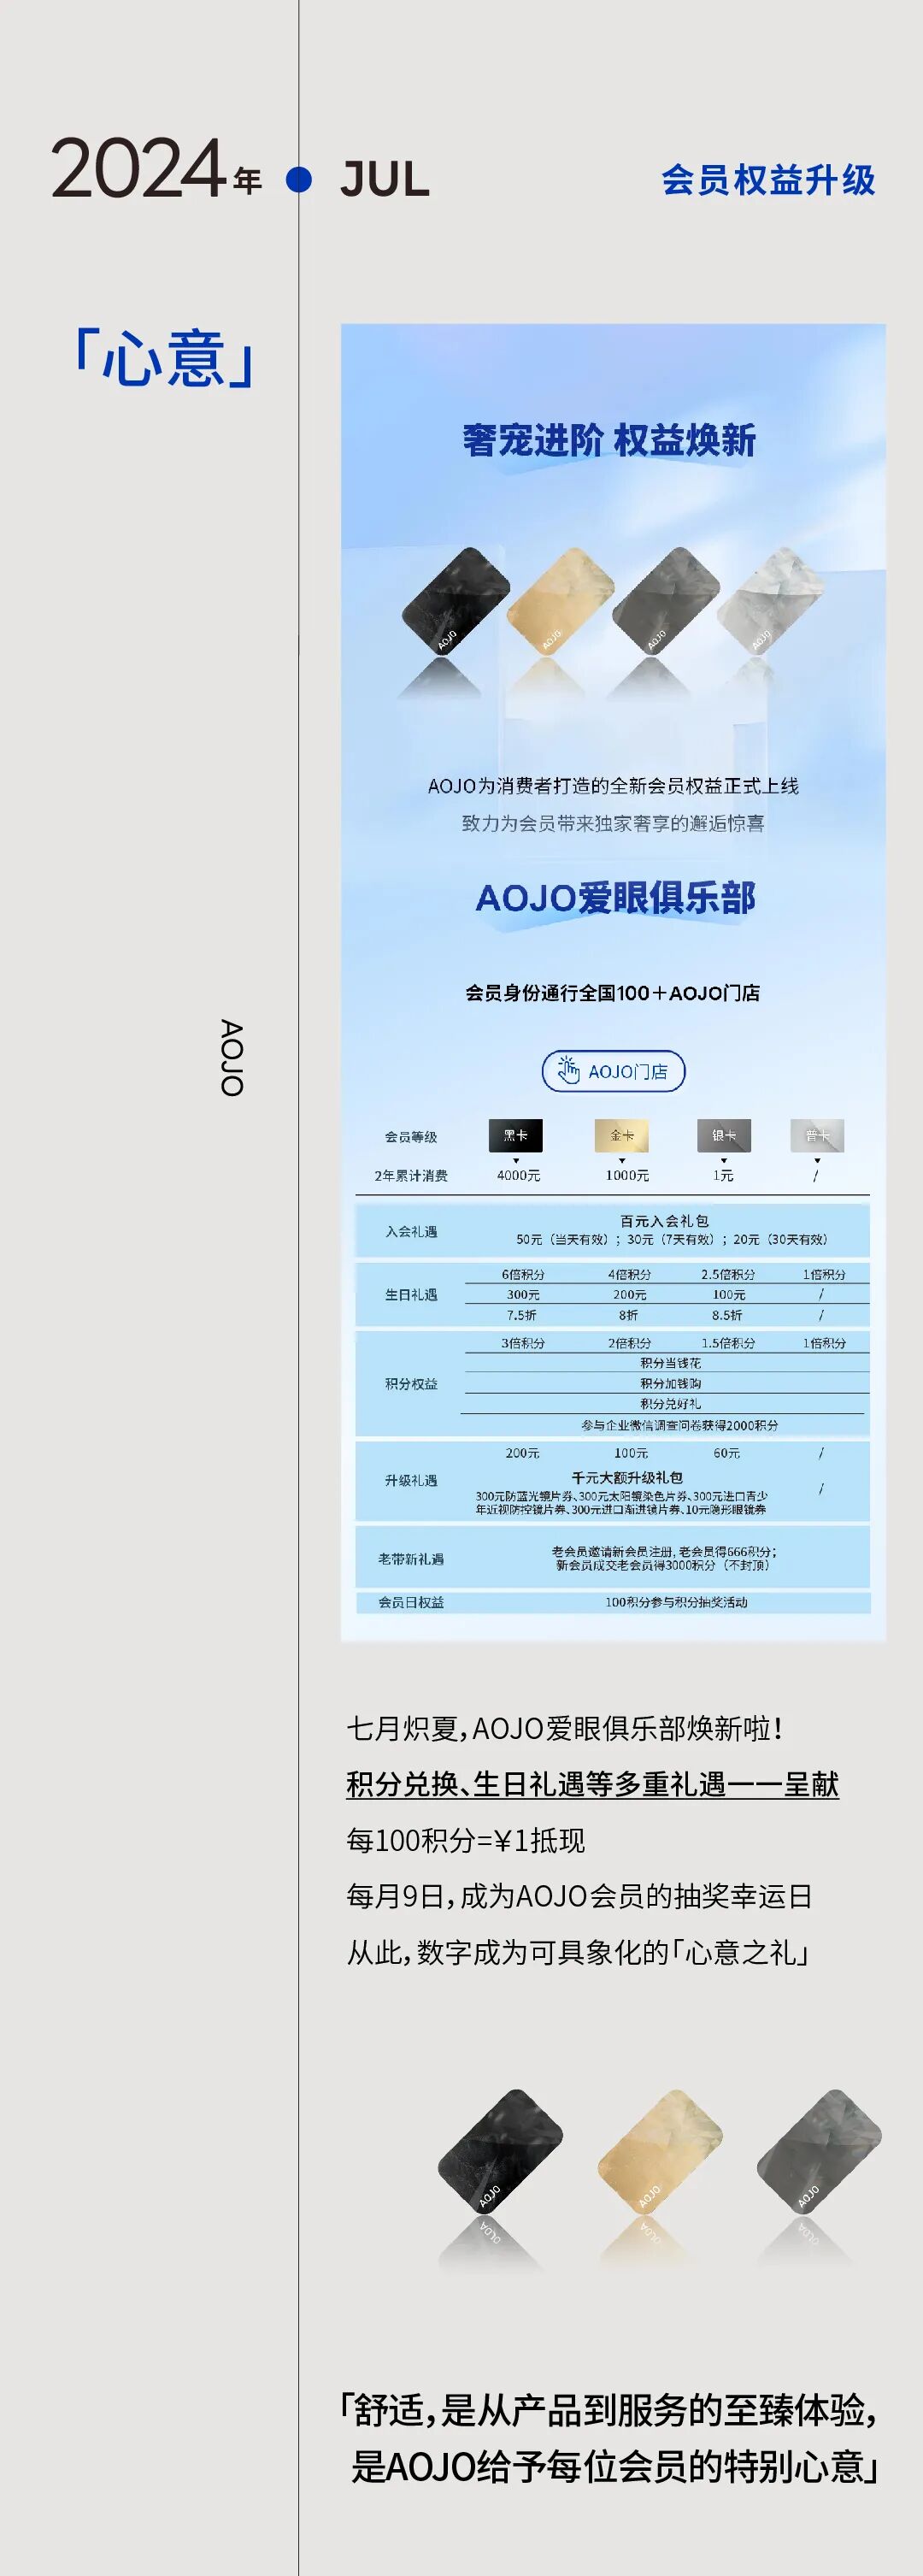
Task: Click the 每月9日 lucky draw line
Action: (579, 1896)
